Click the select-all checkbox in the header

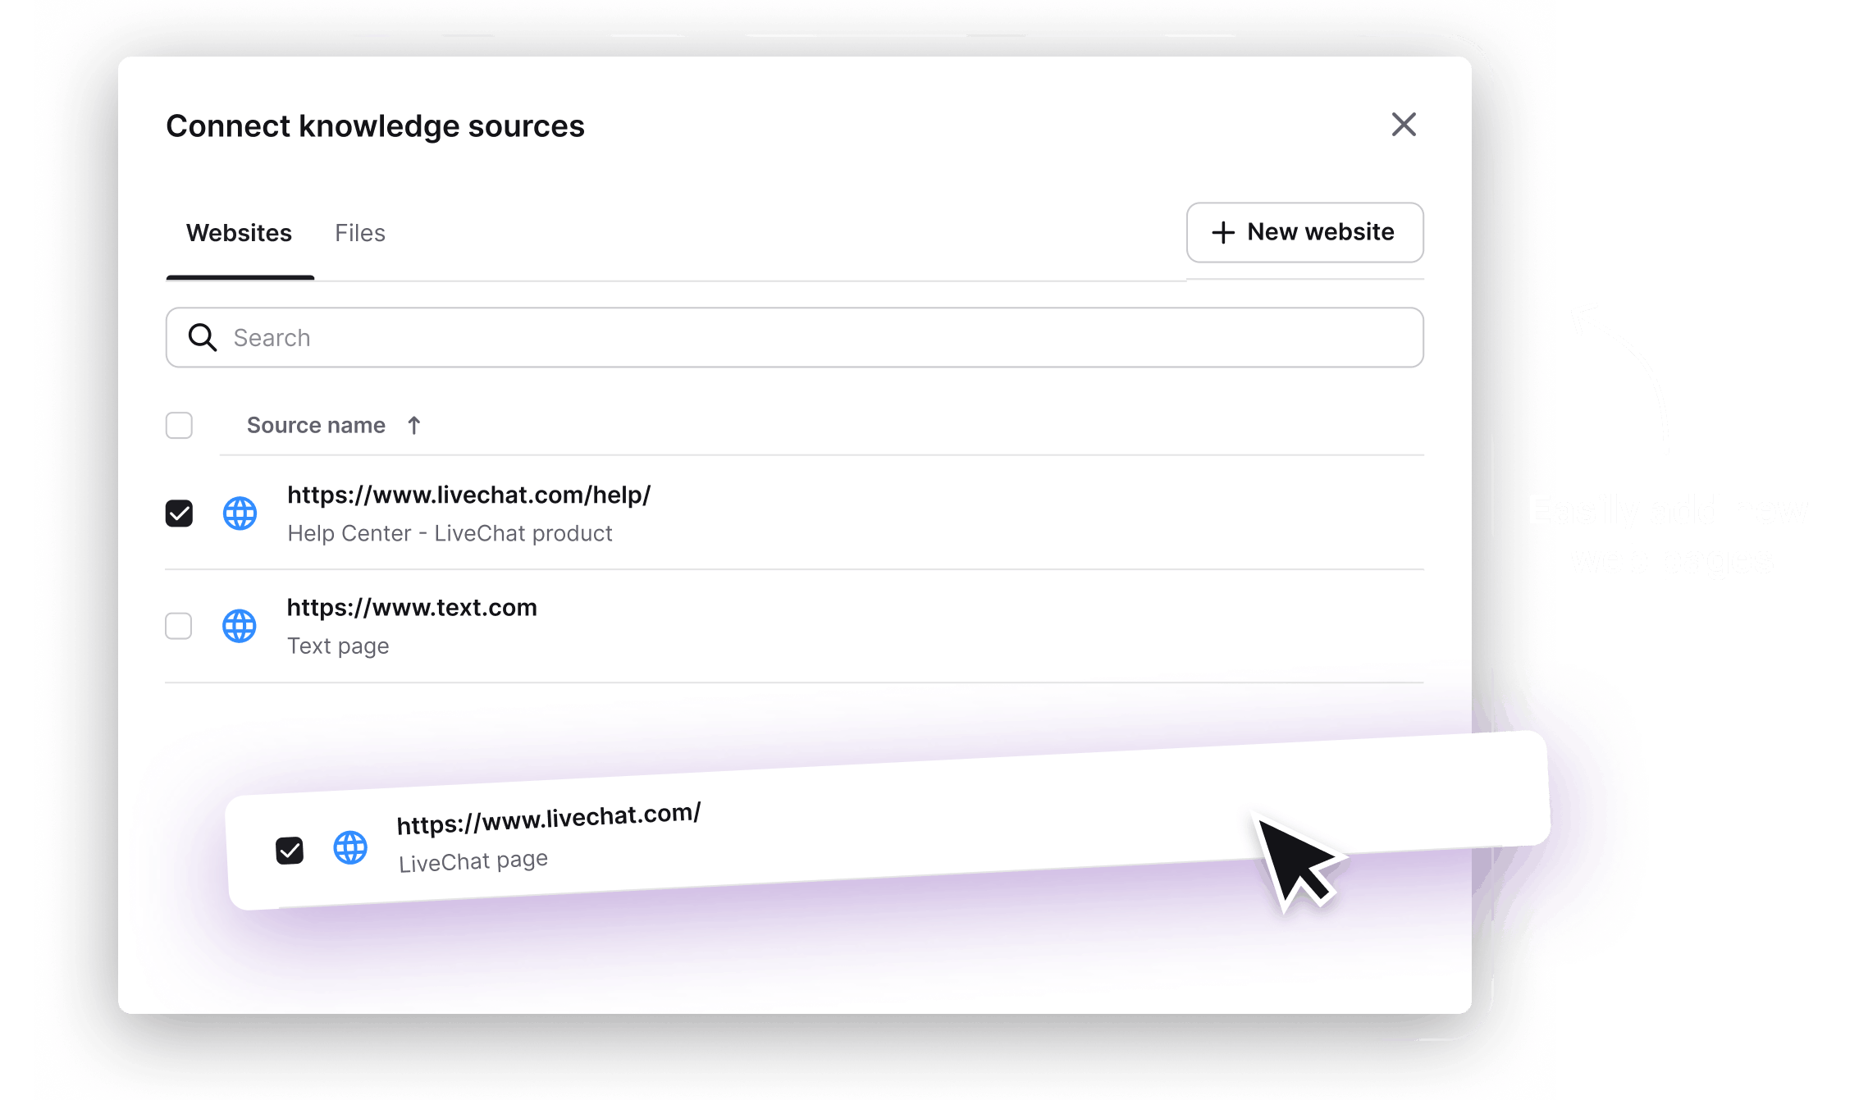click(179, 425)
